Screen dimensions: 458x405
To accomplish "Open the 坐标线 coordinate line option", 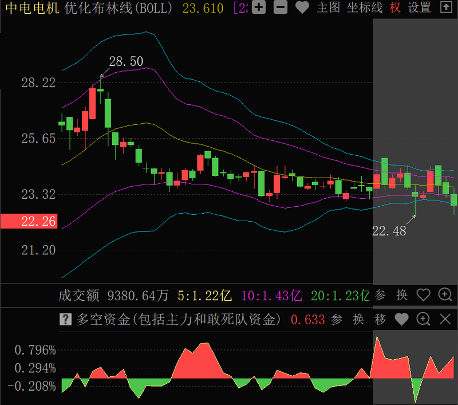I will coord(365,7).
